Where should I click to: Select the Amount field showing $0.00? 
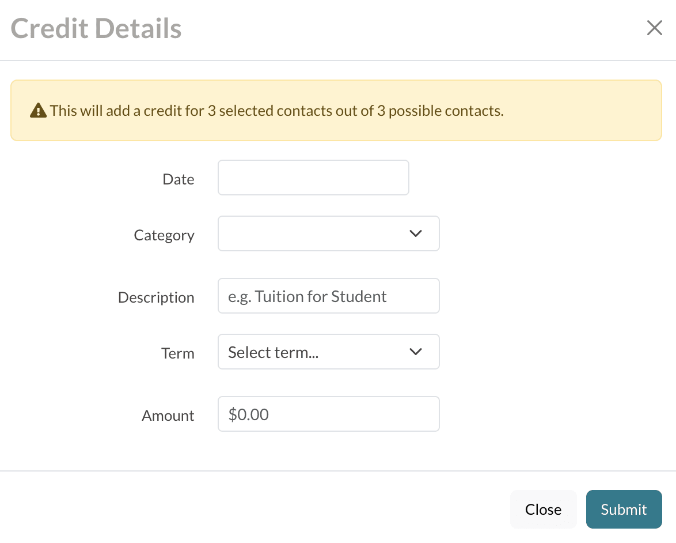[328, 414]
